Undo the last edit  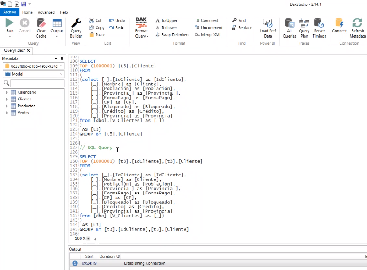[x=117, y=21]
